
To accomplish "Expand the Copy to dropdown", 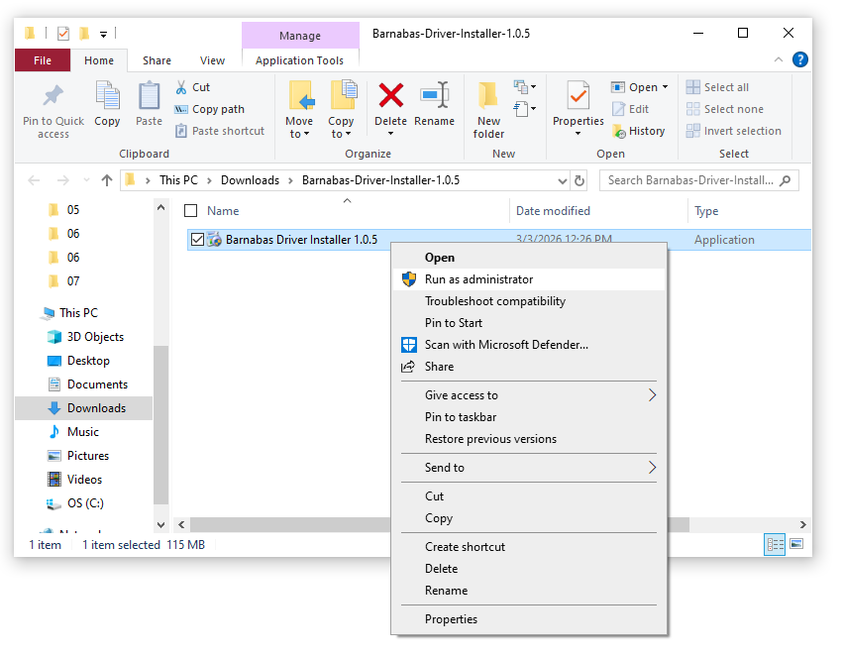I will pyautogui.click(x=341, y=128).
